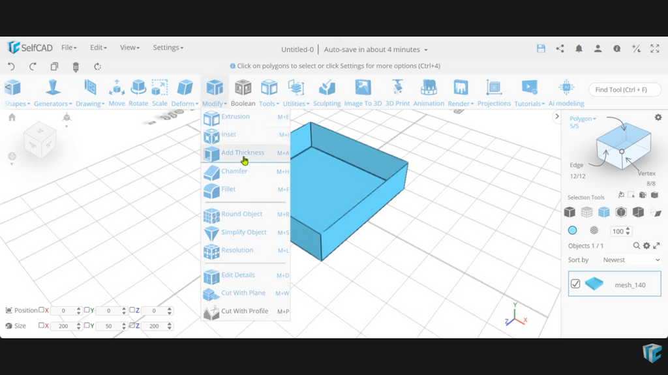Click the Undo arrow icon

click(12, 67)
